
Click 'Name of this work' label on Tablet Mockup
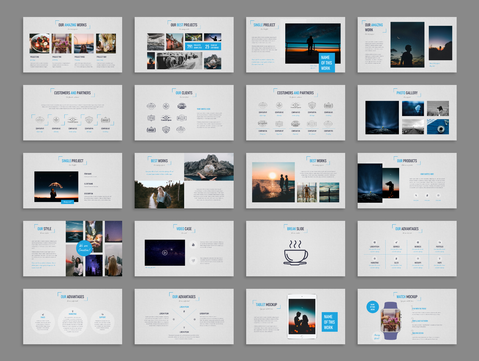click(329, 322)
